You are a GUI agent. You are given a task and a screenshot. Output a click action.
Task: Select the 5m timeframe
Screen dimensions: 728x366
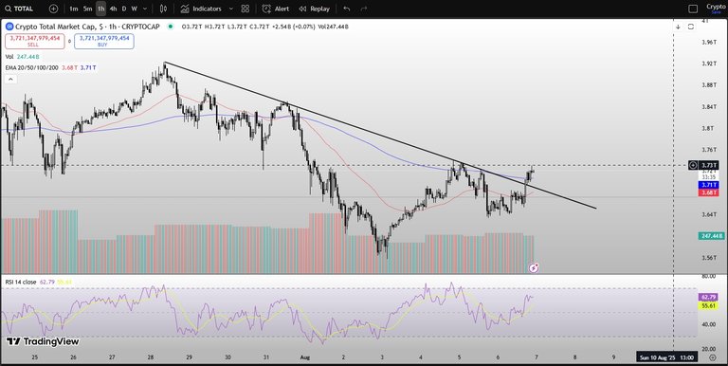click(x=87, y=9)
